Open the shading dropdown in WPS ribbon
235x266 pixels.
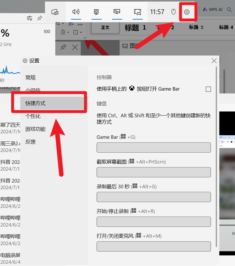pos(68,32)
